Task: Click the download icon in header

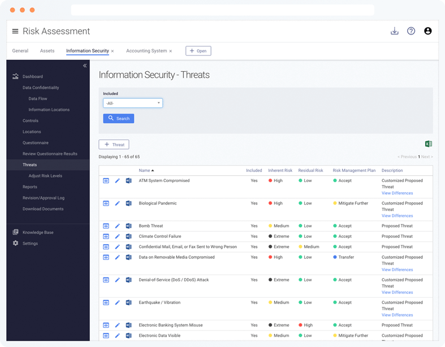Action: click(395, 31)
